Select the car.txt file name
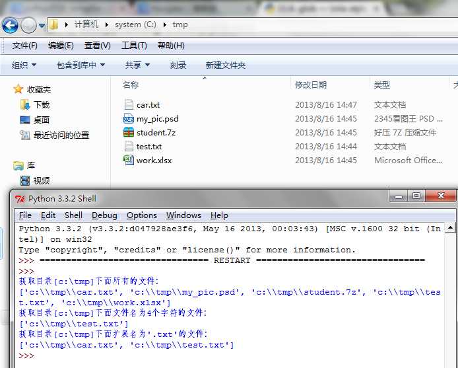The width and height of the screenshot is (458, 368). [x=148, y=105]
